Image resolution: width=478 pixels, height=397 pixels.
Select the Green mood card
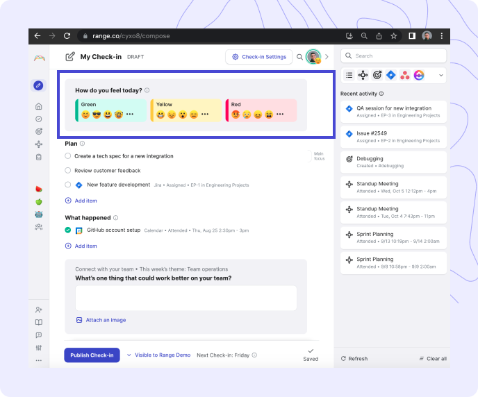pyautogui.click(x=110, y=110)
